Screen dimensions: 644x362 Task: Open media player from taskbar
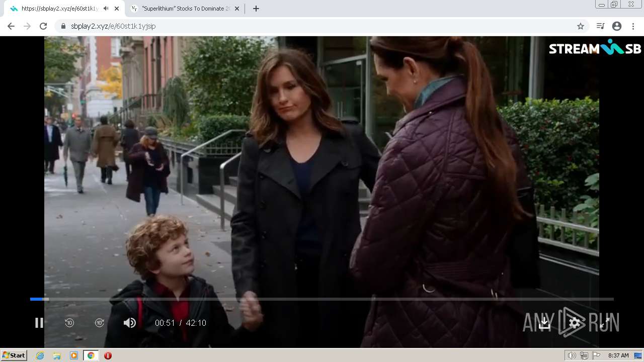[x=74, y=355]
